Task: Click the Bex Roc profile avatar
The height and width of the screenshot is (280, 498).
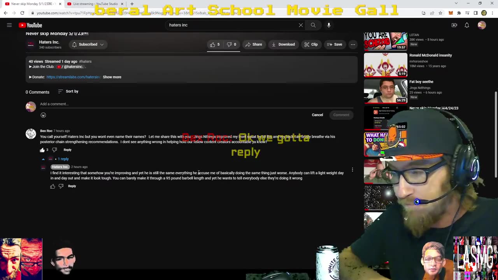Action: (31, 134)
